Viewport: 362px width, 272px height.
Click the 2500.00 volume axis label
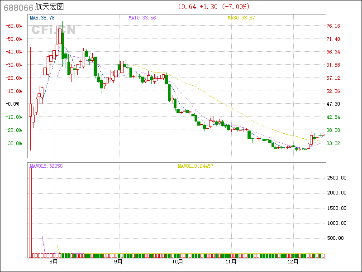(x=336, y=178)
